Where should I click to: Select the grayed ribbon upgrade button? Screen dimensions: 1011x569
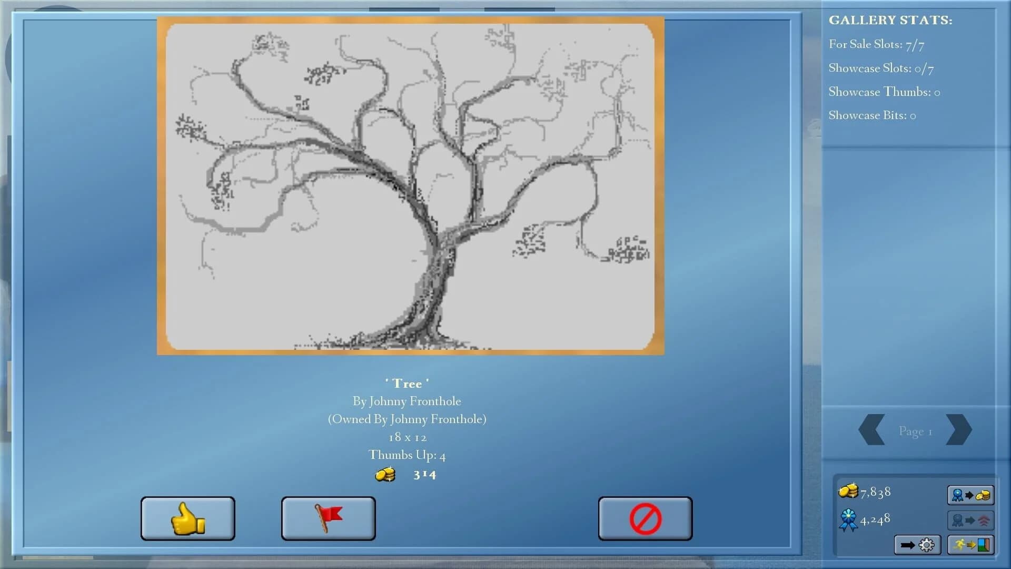tap(970, 520)
